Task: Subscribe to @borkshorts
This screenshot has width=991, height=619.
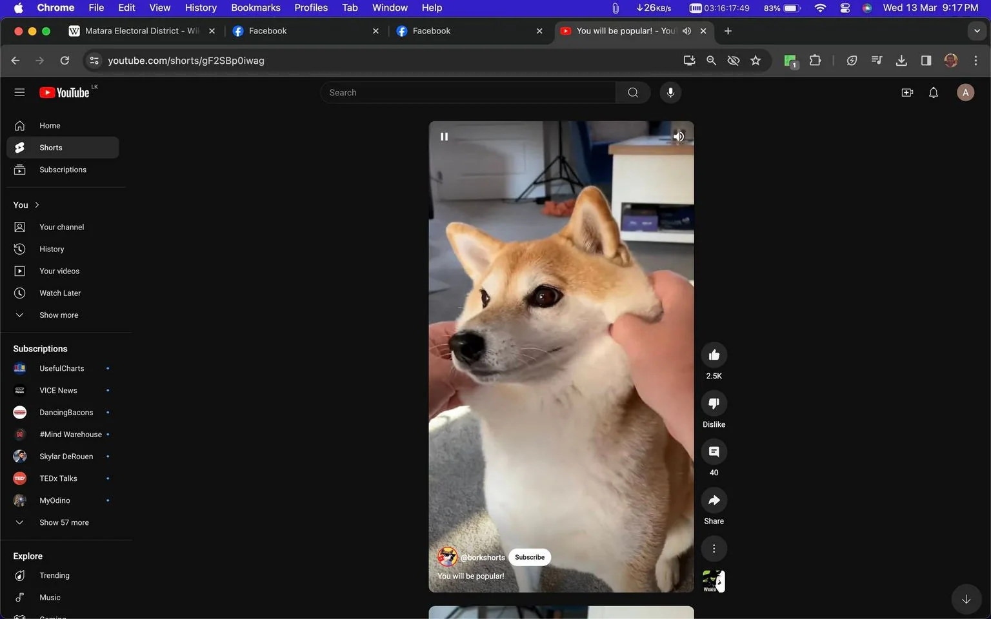Action: click(x=530, y=558)
